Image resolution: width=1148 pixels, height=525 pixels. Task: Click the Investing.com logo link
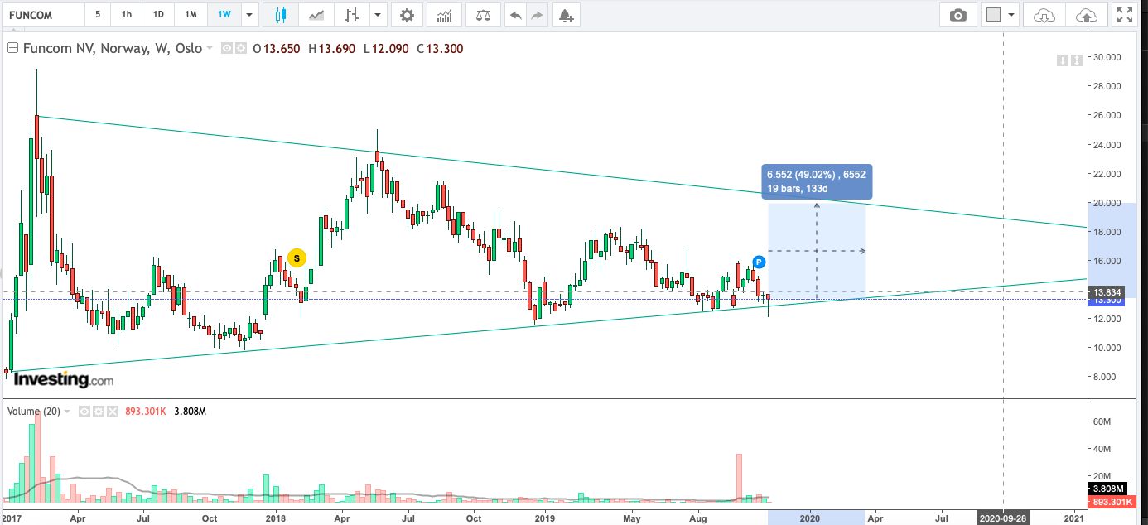click(65, 380)
